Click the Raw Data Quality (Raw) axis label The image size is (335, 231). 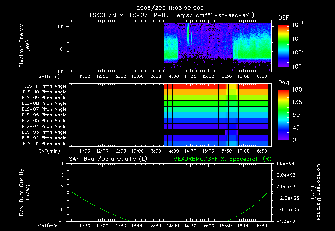(24, 192)
